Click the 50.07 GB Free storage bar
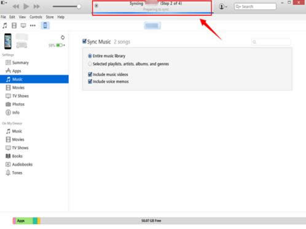This screenshot has width=306, height=229. (173, 220)
